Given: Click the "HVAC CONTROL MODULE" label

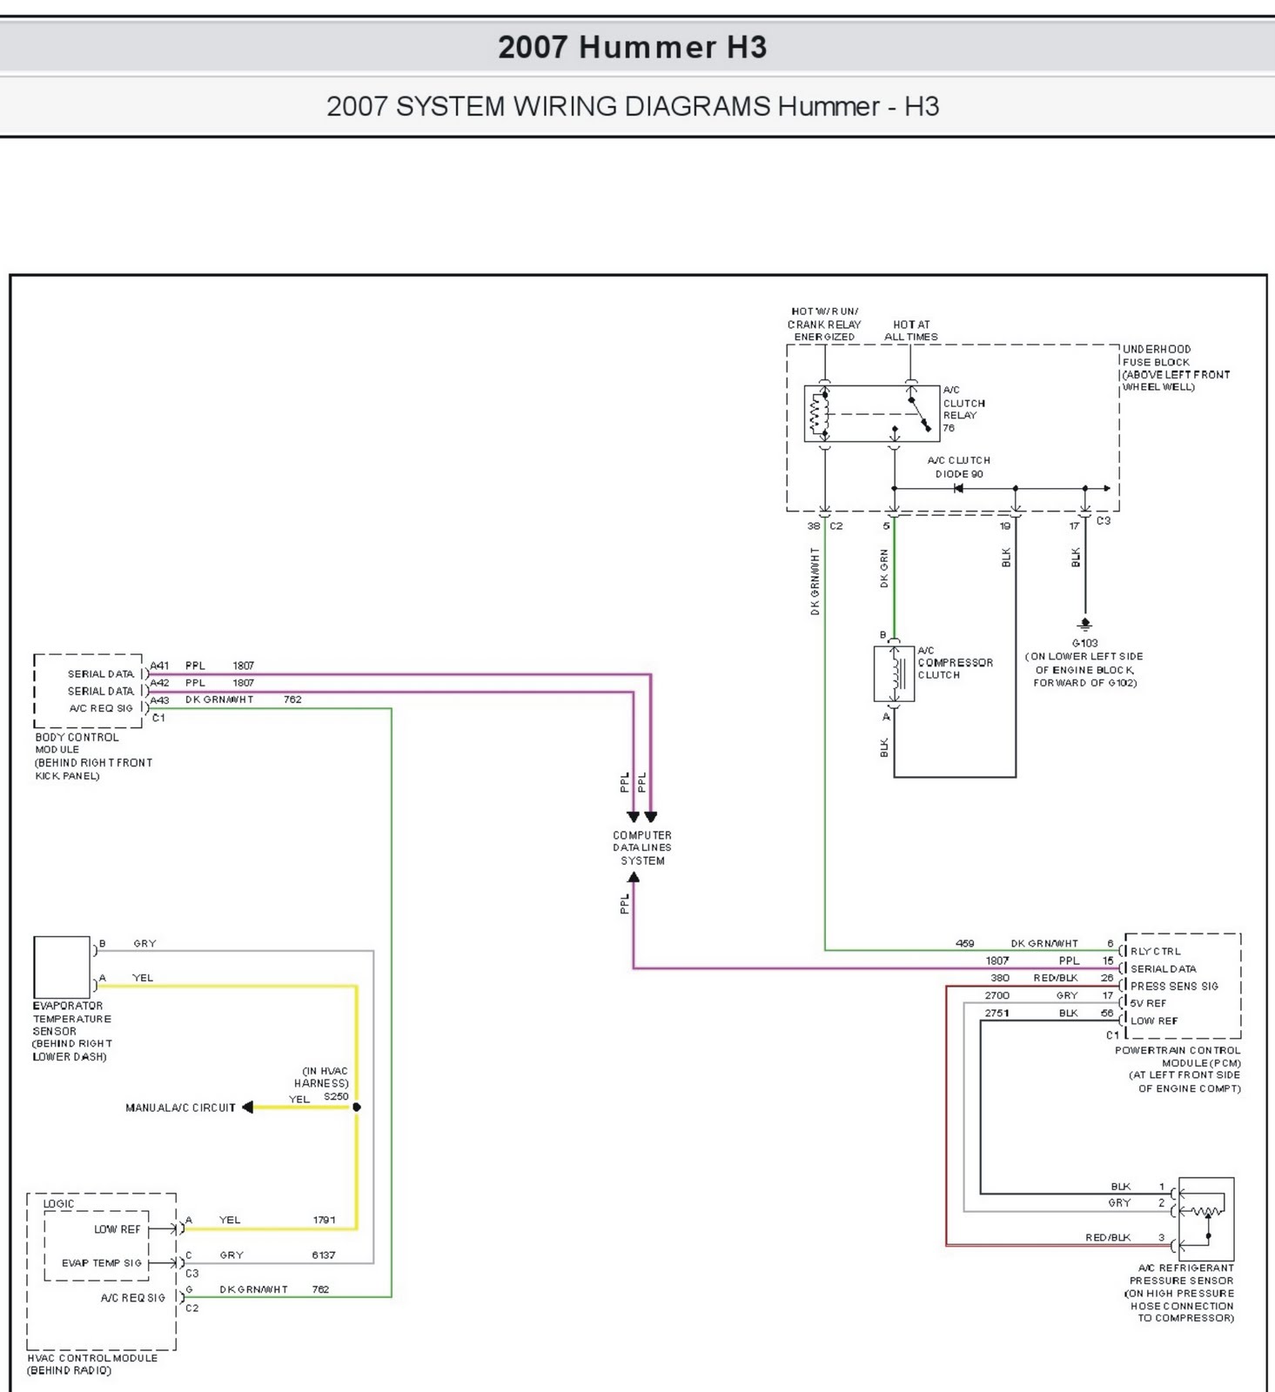Looking at the screenshot, I should [92, 1358].
